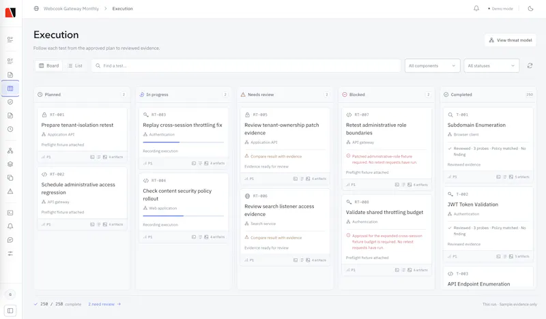Viewport: 546px width, 319px height.
Task: Toggle Demo mode indicator
Action: pos(500,9)
